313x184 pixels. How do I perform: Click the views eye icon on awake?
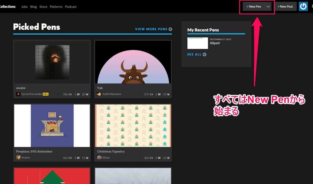[70, 94]
